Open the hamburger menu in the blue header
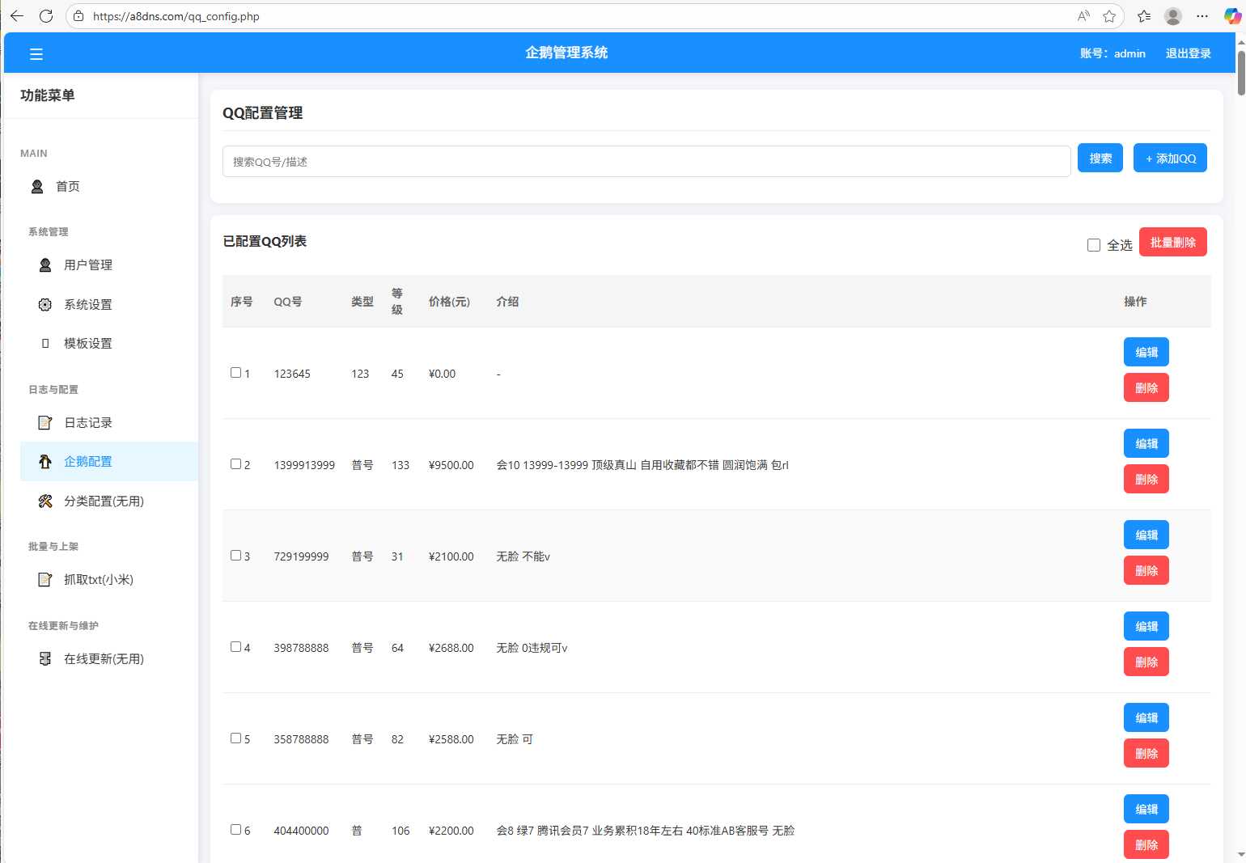 36,53
